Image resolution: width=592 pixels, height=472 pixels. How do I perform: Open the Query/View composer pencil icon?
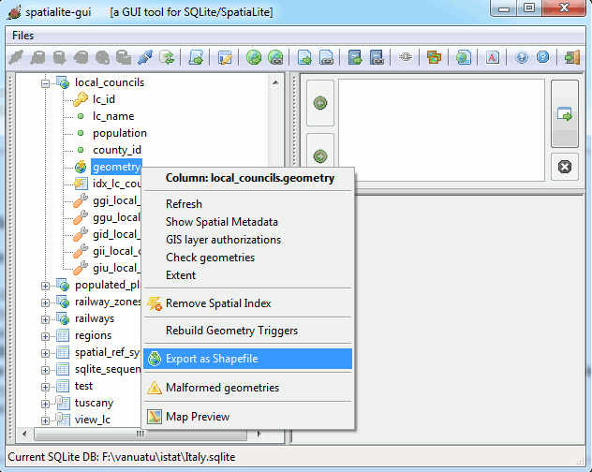[x=225, y=57]
